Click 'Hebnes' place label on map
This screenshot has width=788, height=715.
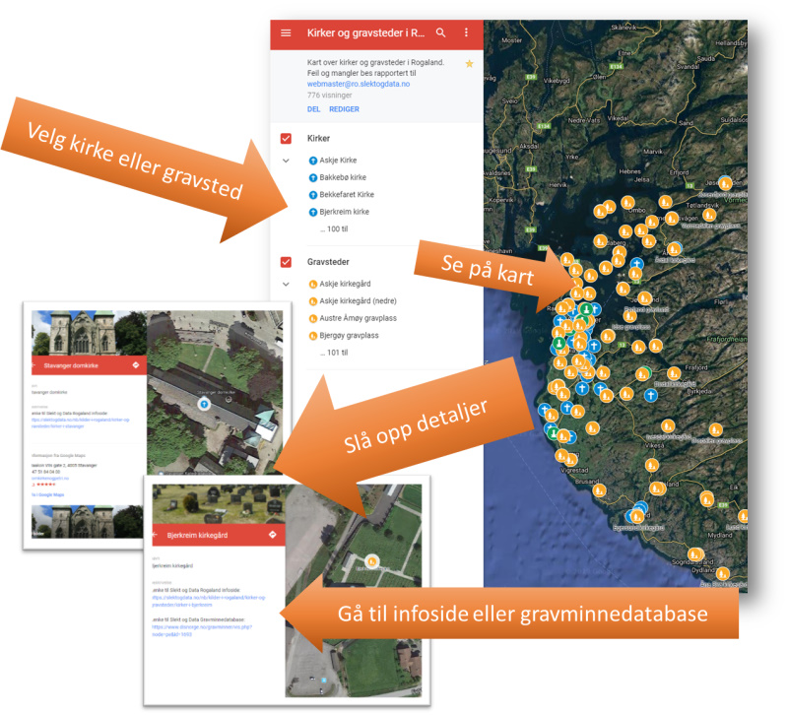[629, 171]
